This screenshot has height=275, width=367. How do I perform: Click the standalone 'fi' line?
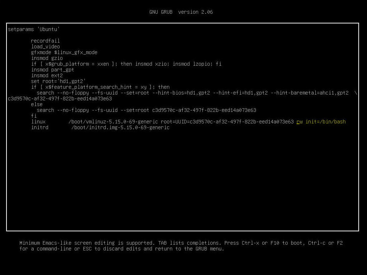pos(34,116)
